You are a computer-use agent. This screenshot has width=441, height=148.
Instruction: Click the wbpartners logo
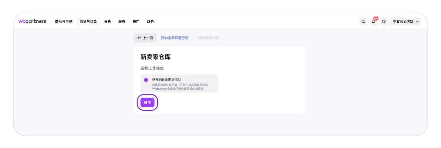pos(32,22)
